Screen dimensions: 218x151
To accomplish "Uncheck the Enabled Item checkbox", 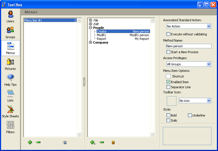I will (x=168, y=82).
